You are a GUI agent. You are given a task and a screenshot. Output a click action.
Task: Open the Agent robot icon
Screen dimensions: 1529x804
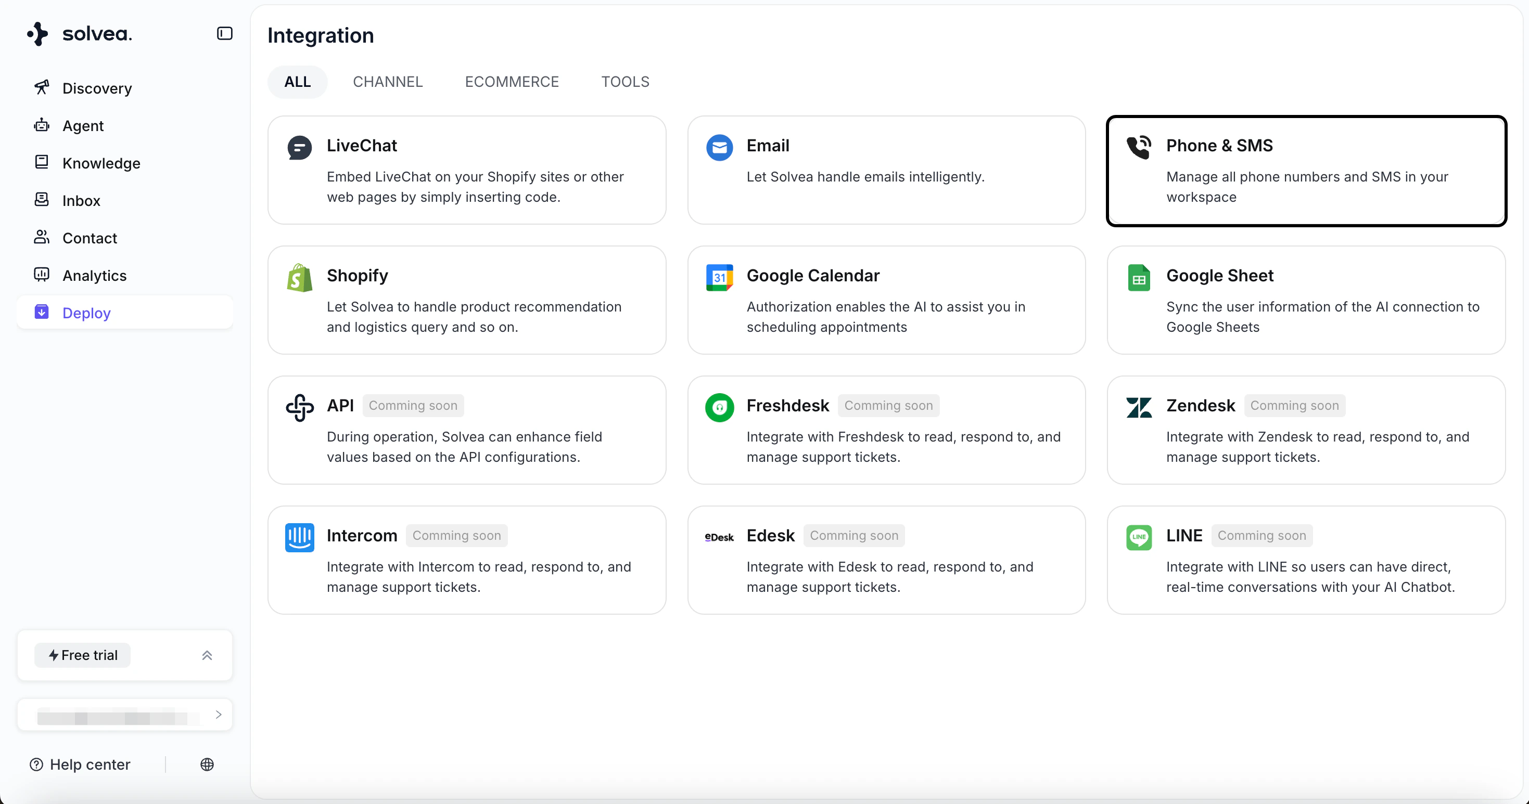(x=42, y=125)
